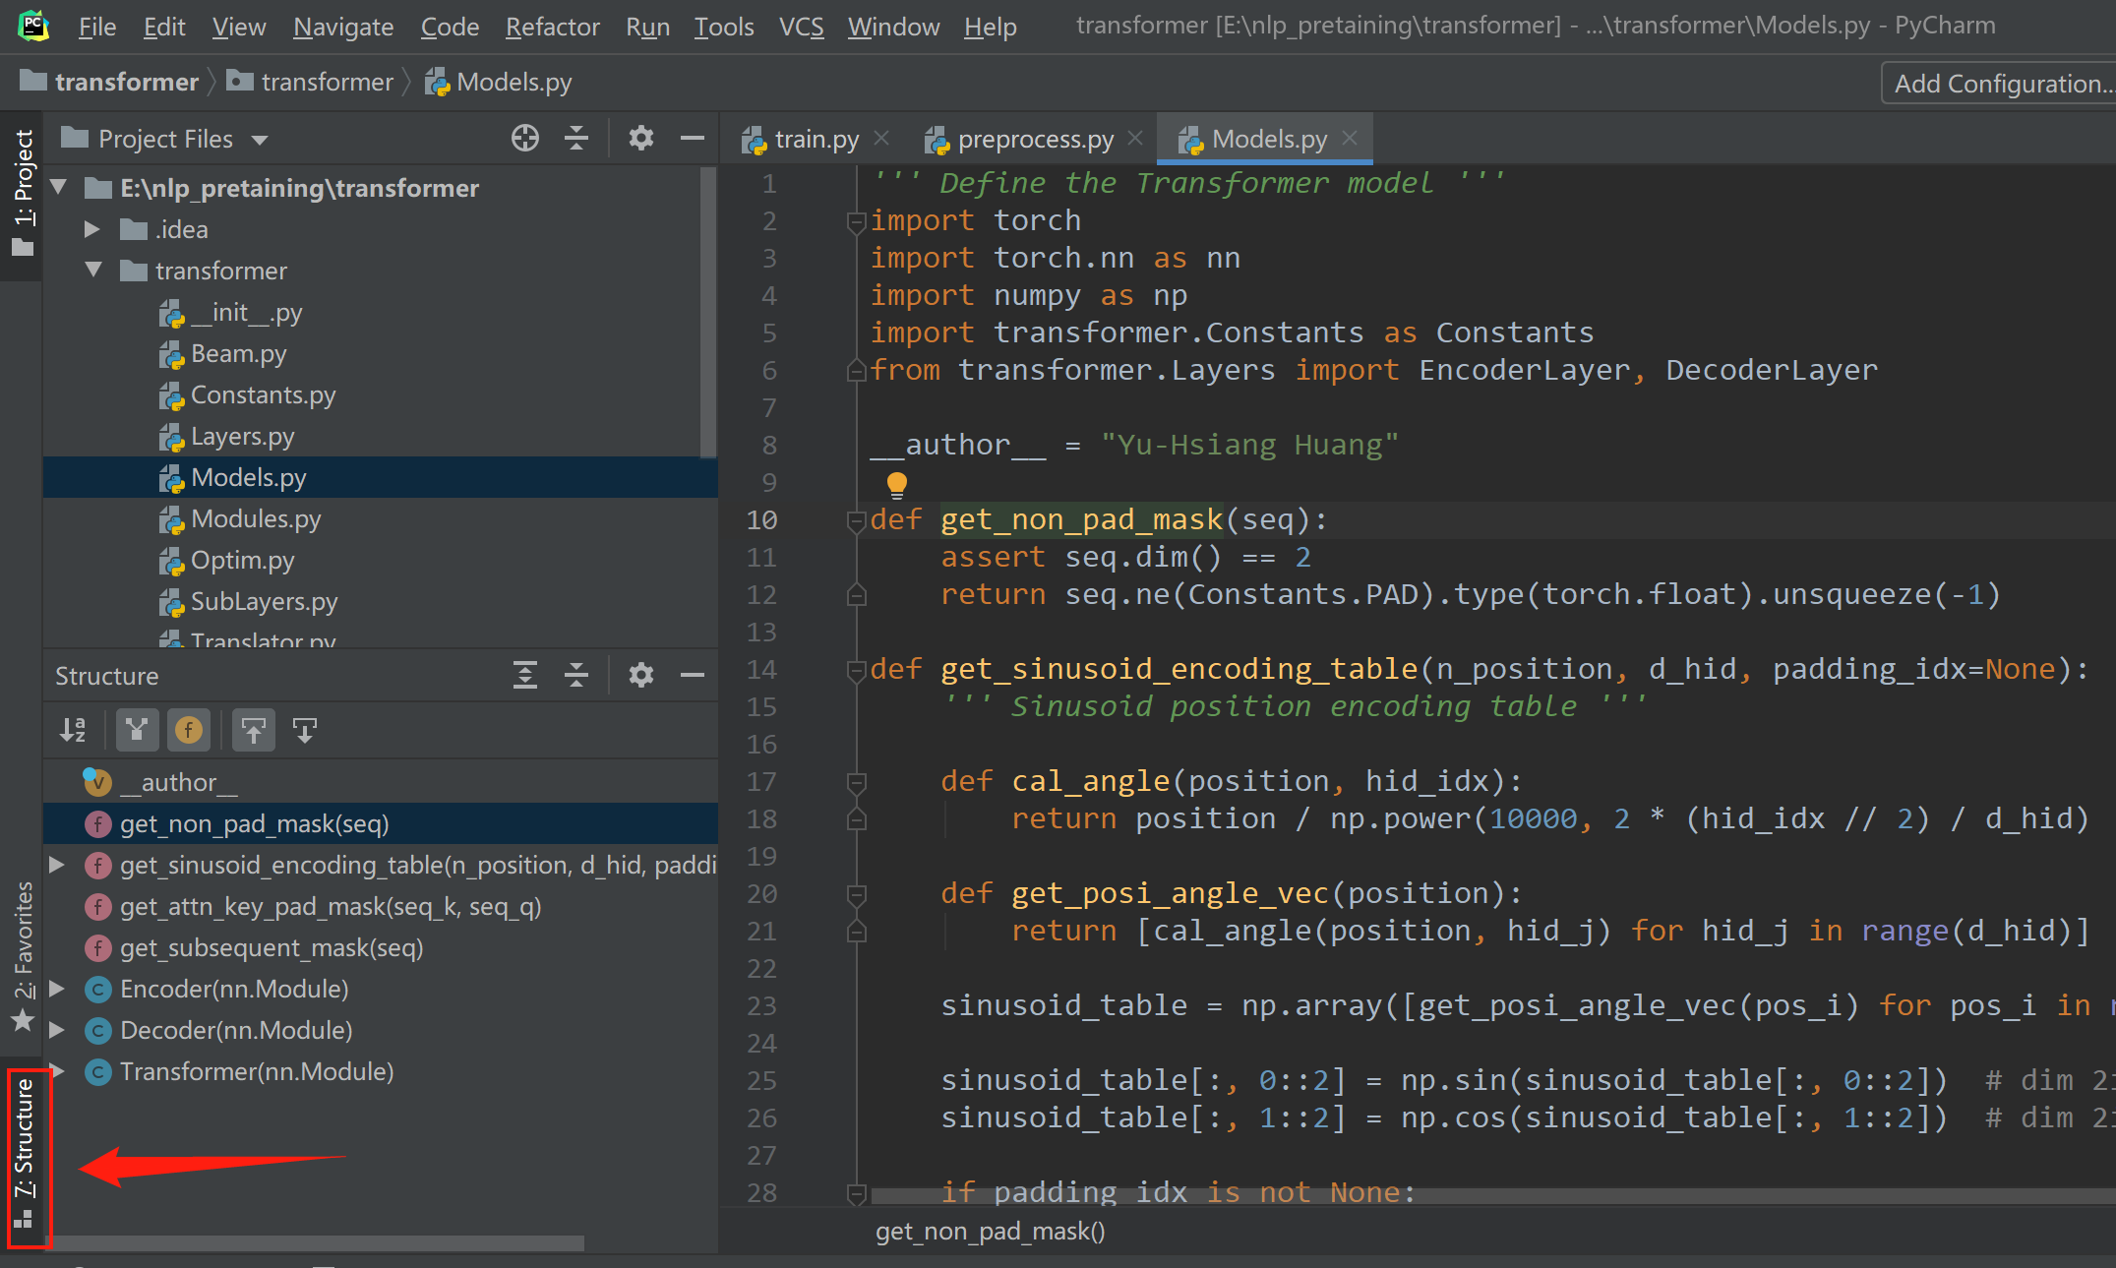Expand the .idea folder in the tree
The image size is (2116, 1268).
coord(92,229)
